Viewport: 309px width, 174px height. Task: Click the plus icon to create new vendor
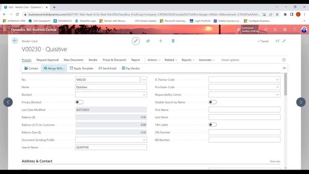(161, 41)
